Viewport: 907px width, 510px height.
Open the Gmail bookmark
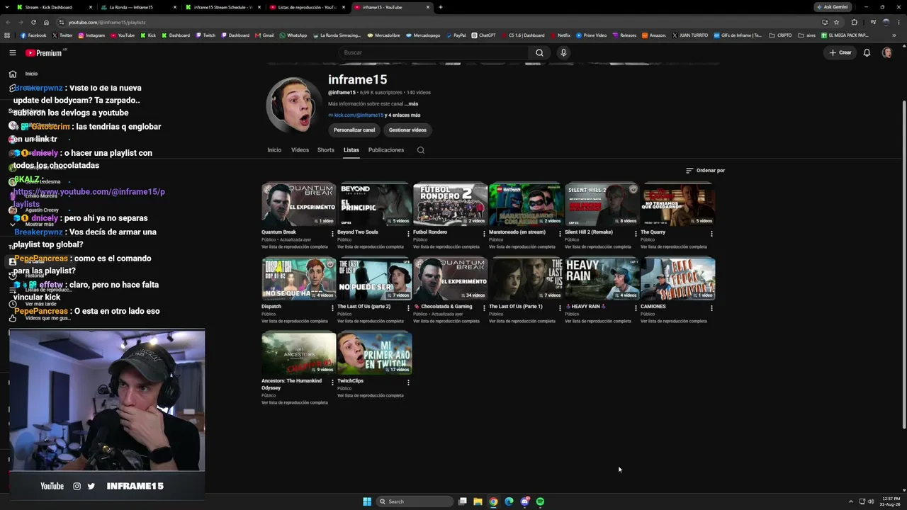click(x=265, y=35)
